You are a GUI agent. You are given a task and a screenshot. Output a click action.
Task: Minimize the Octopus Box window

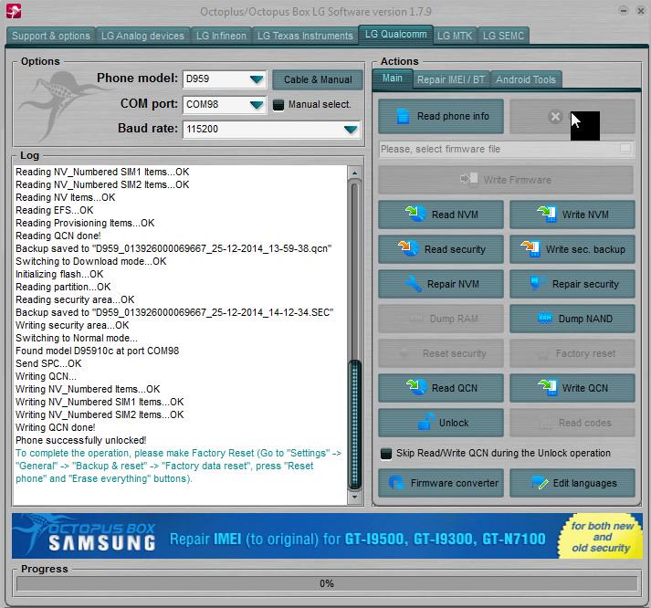point(624,11)
